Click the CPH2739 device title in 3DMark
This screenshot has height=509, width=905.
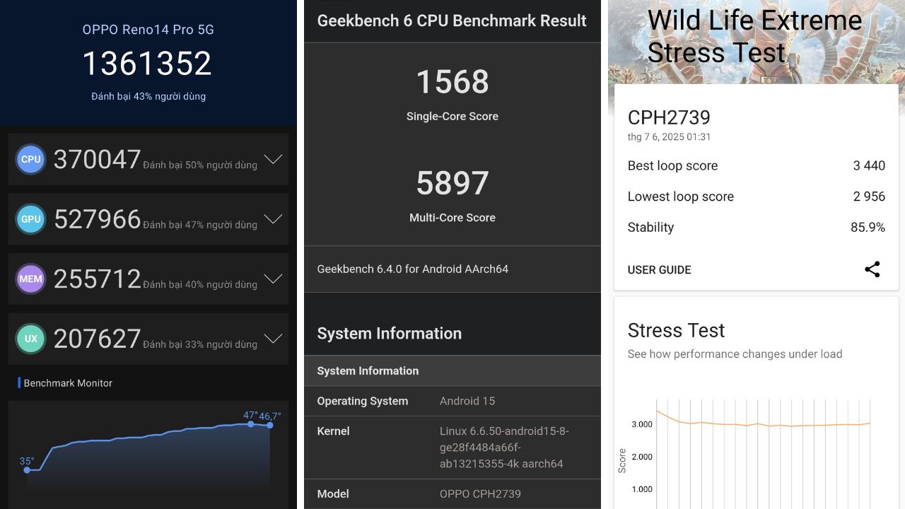point(669,117)
